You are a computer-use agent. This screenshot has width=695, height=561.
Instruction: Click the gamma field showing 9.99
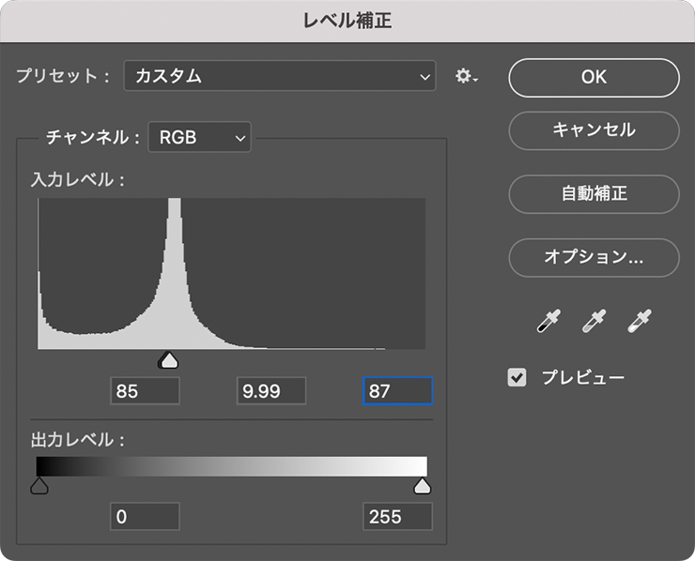coord(270,391)
